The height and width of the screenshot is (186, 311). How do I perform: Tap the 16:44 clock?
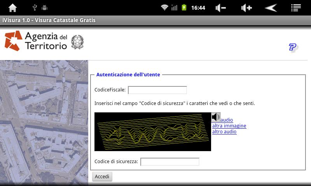click(198, 8)
